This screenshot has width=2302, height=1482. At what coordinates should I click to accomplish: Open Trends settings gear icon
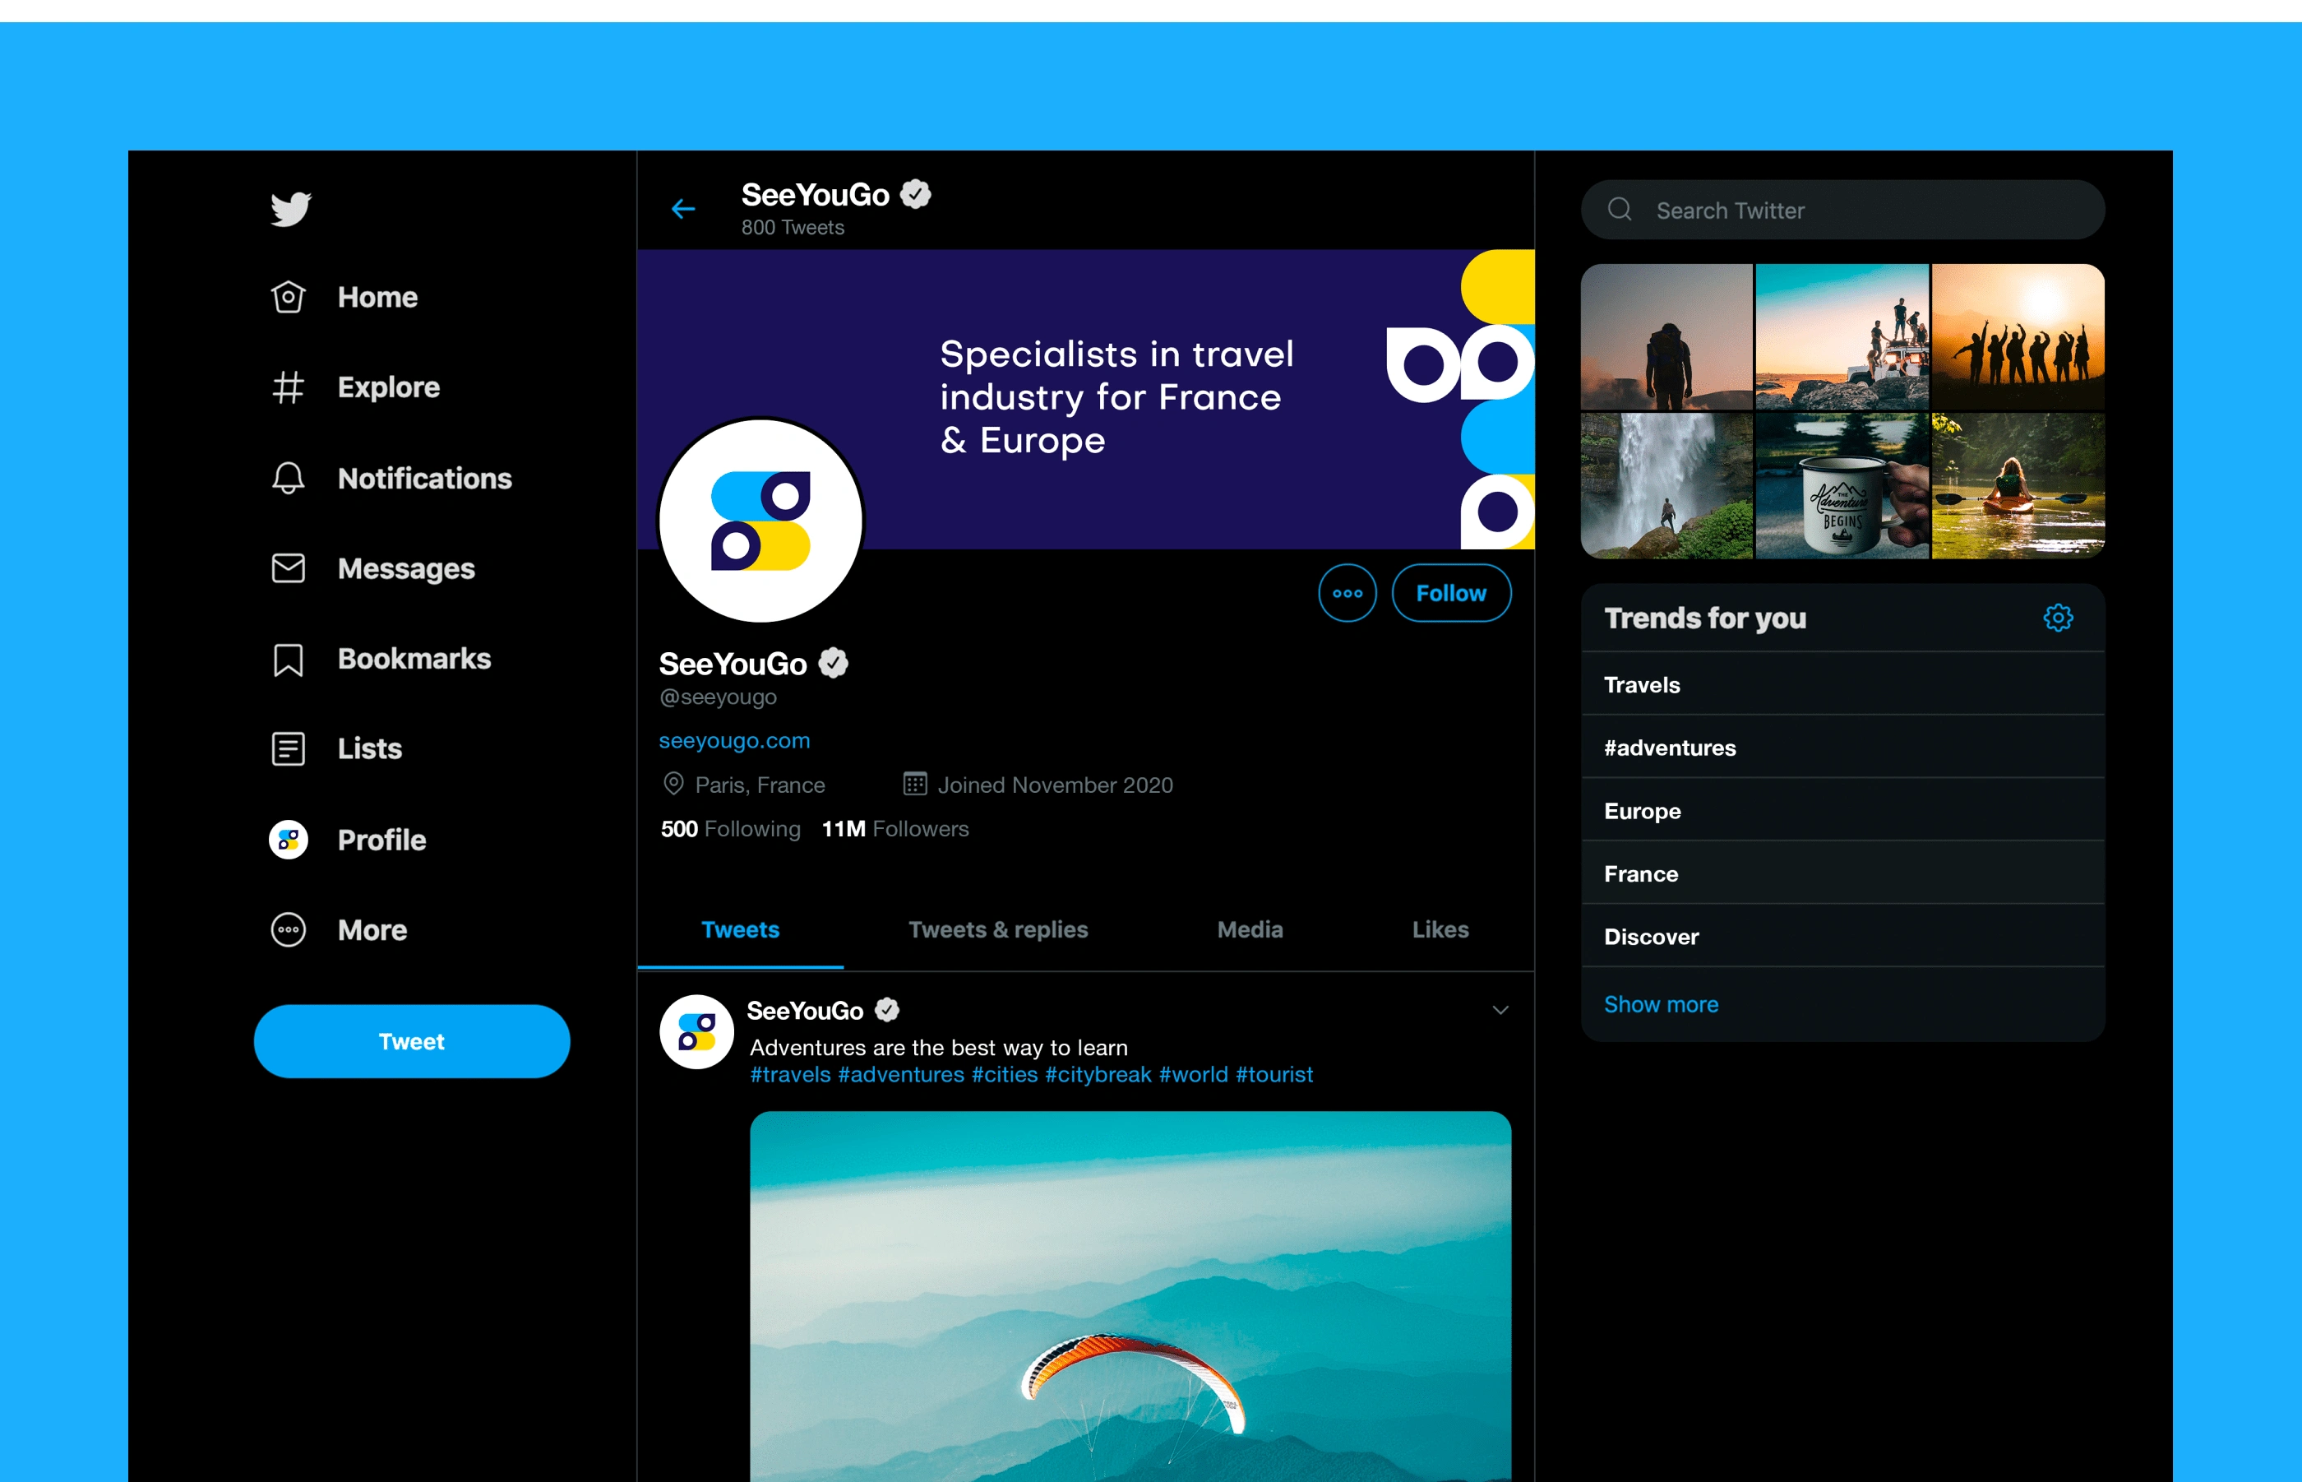(2058, 618)
